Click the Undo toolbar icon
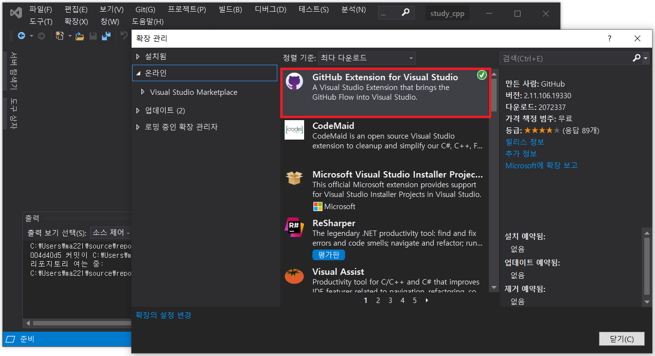The width and height of the screenshot is (655, 356). coord(124,36)
